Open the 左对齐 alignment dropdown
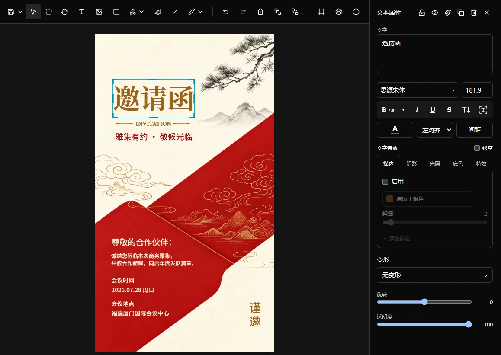 click(434, 130)
